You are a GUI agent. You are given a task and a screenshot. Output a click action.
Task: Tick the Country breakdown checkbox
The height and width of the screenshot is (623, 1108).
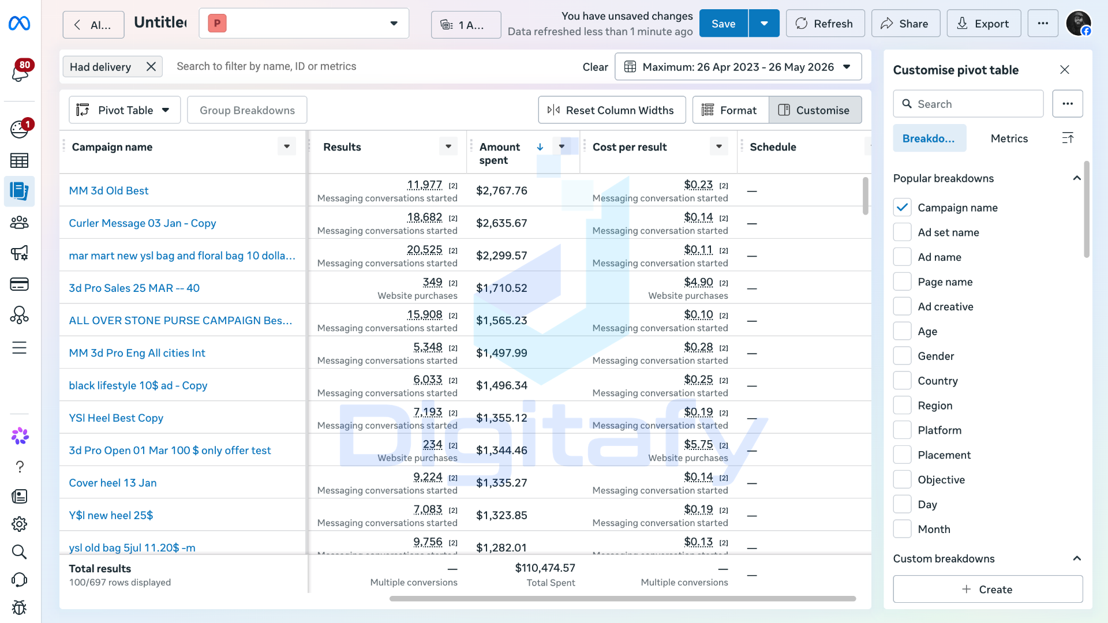tap(903, 381)
